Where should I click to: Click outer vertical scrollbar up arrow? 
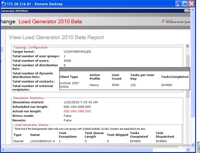click(x=193, y=10)
